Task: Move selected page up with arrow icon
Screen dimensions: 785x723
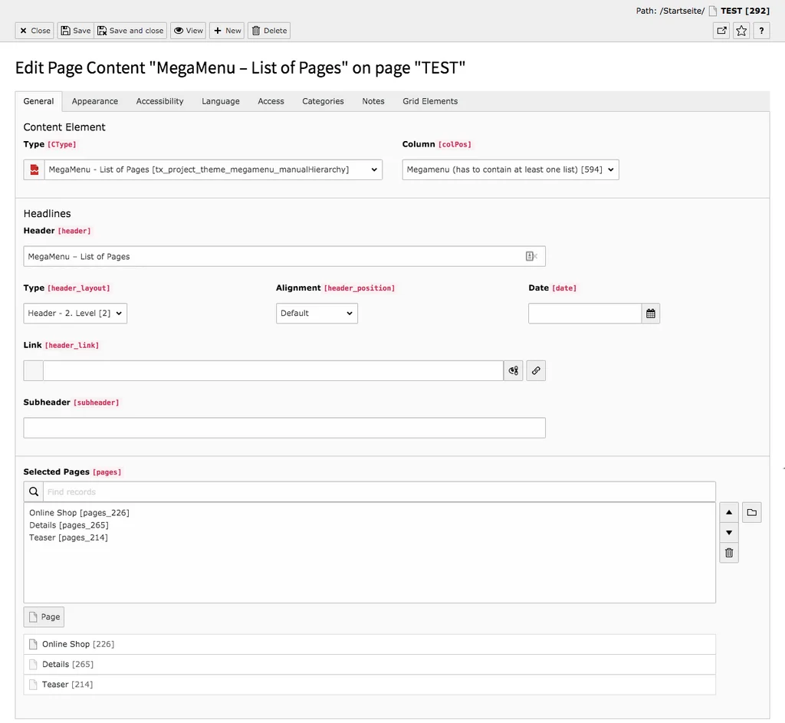Action: click(728, 511)
